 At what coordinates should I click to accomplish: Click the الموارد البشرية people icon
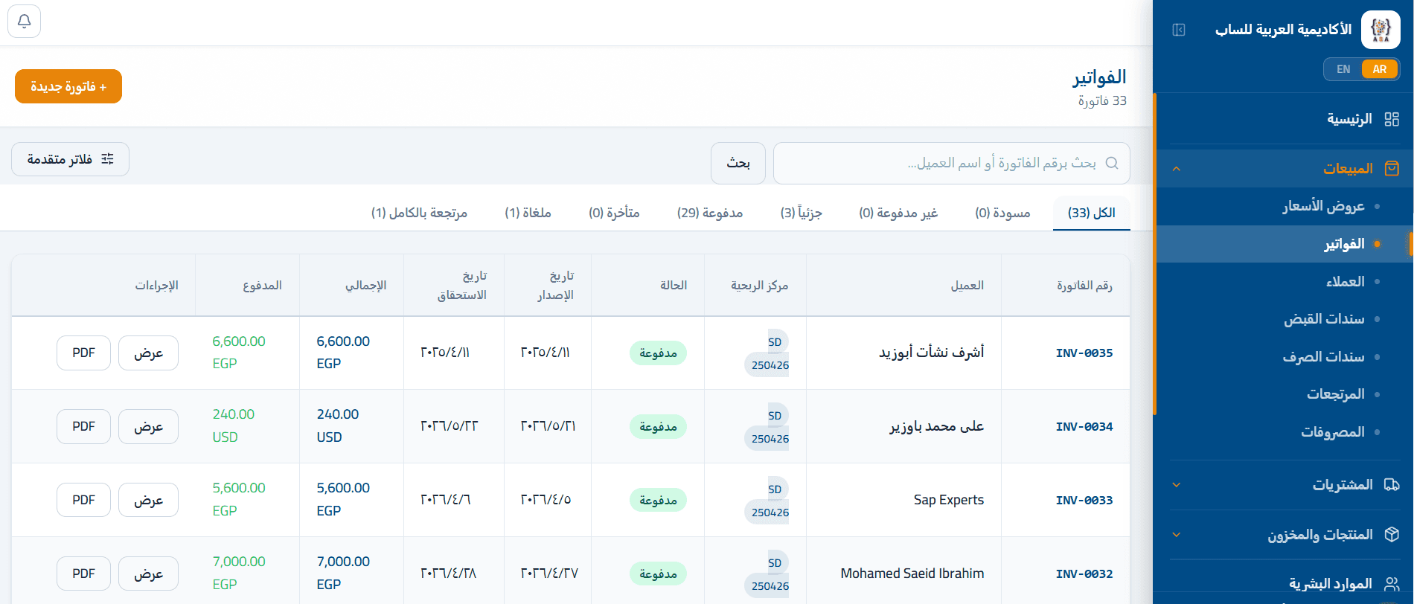click(1392, 584)
